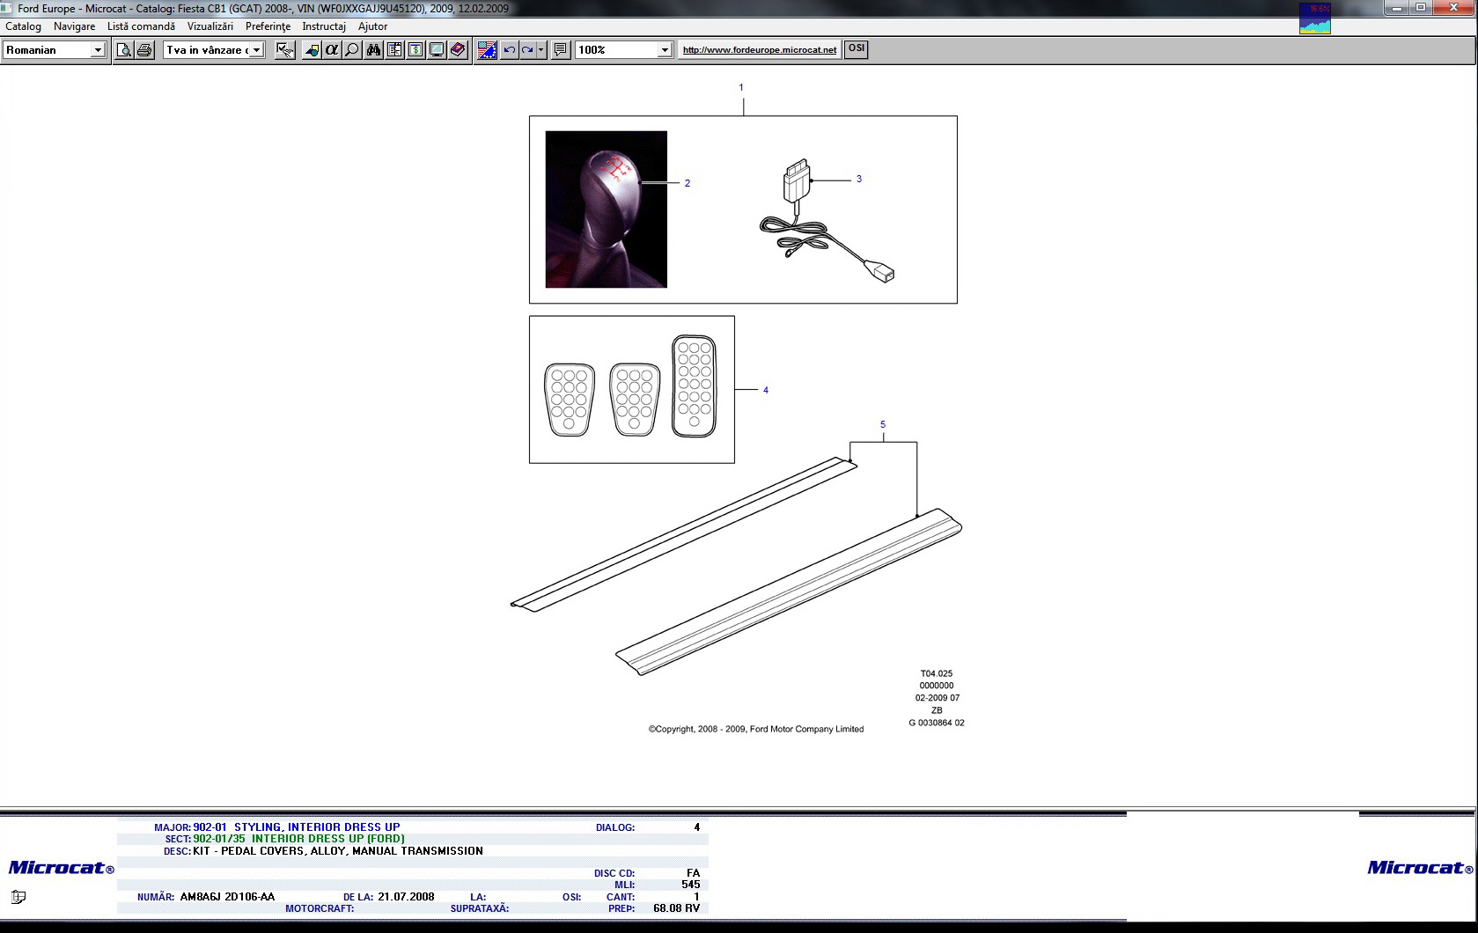Click the price dollar sign icon
This screenshot has height=933, width=1478.
[415, 50]
